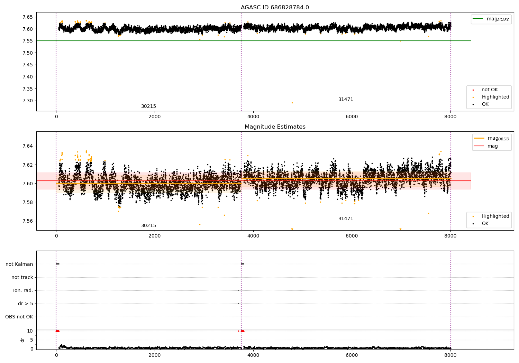Image resolution: width=519 pixels, height=363 pixels.
Task: Click the 'not track' axis label
Action: coord(22,277)
